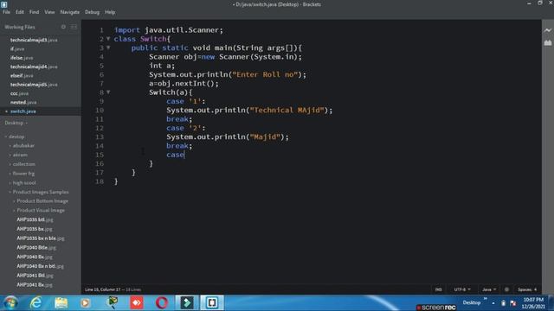Click the split view icon
The height and width of the screenshot is (311, 554).
(x=74, y=27)
